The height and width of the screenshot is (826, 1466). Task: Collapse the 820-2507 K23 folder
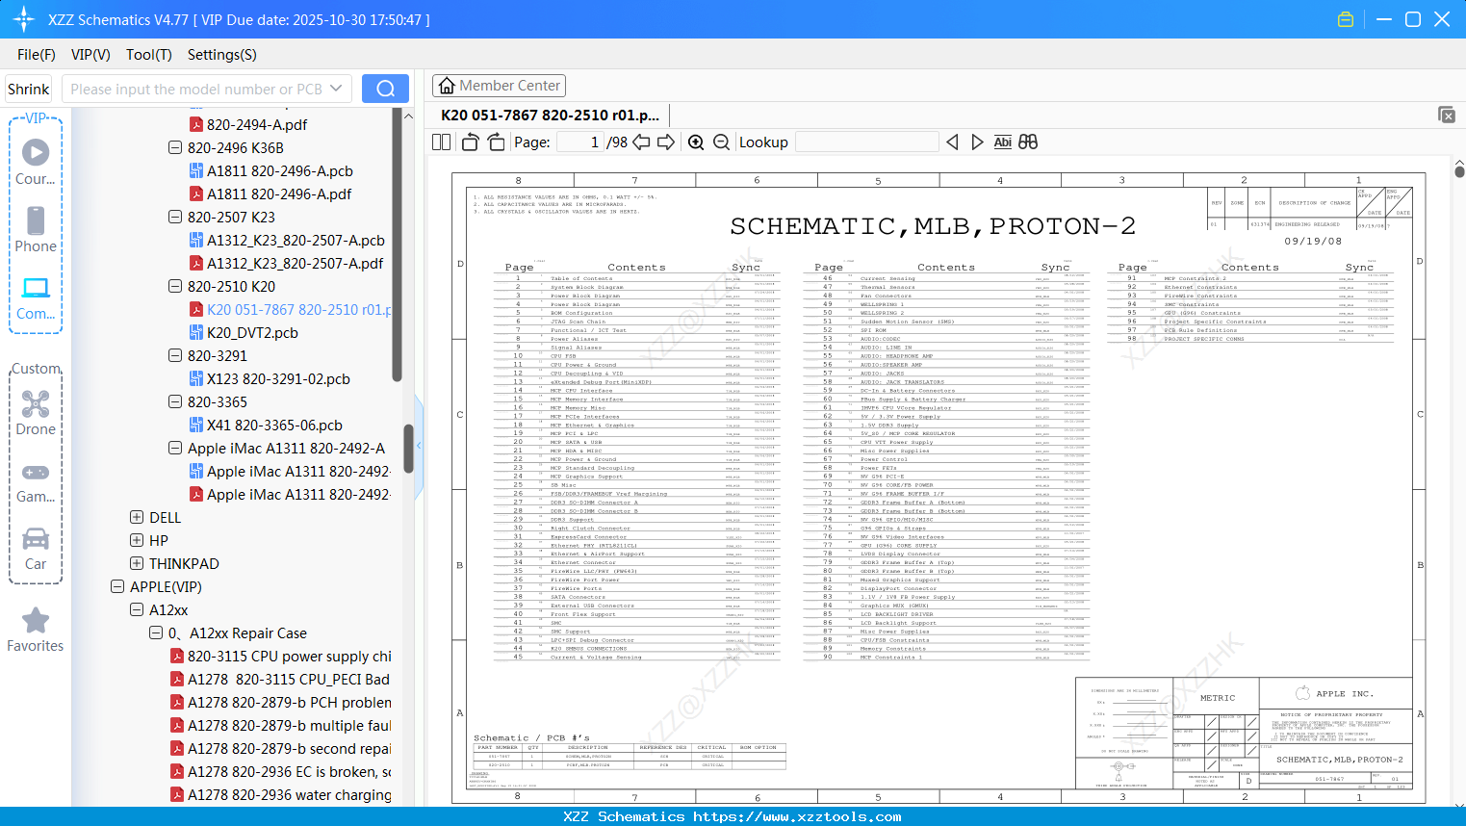[x=175, y=218]
